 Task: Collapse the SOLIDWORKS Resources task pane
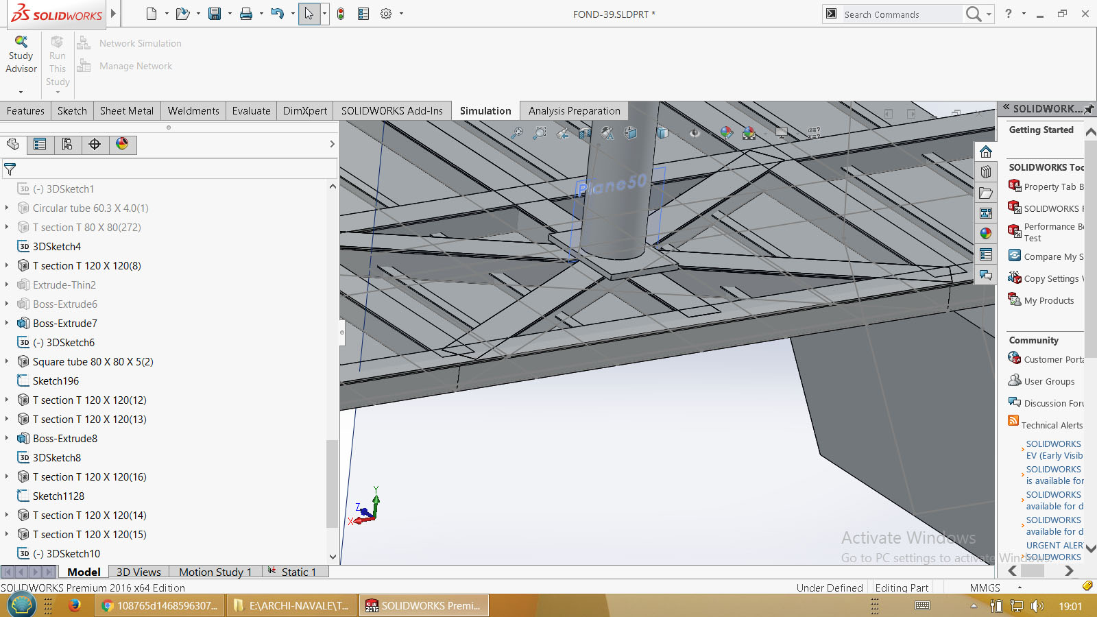[x=1006, y=108]
